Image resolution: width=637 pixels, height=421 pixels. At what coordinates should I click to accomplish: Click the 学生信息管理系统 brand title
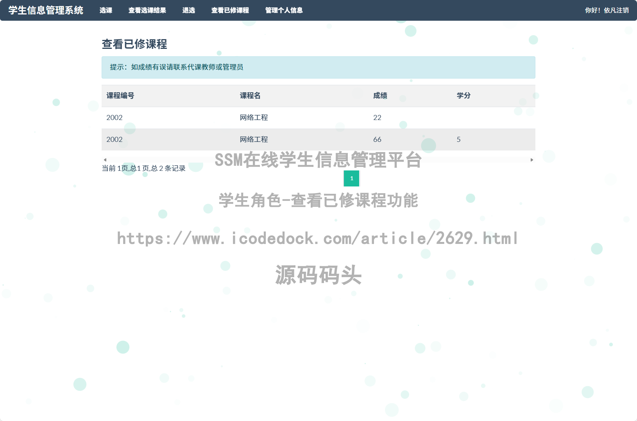point(45,11)
